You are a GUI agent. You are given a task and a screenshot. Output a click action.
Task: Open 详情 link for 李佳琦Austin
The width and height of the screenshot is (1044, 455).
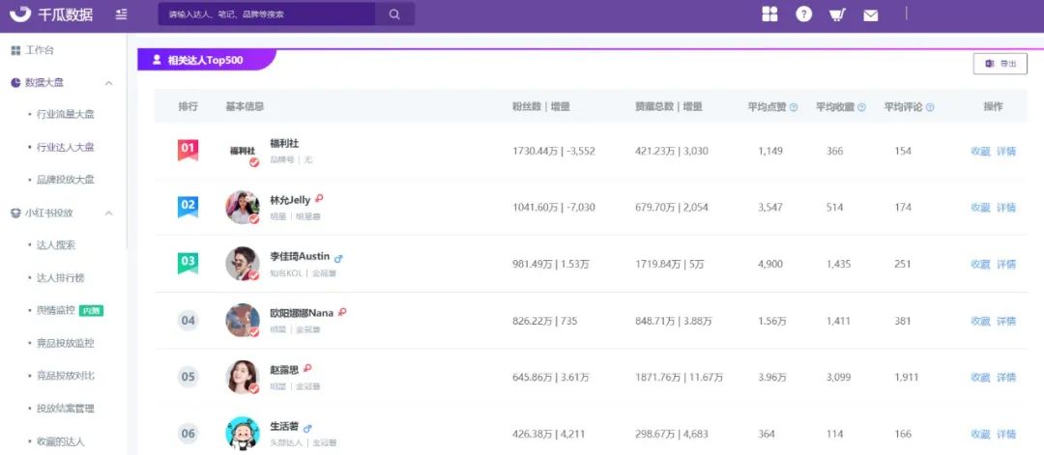(x=1006, y=264)
